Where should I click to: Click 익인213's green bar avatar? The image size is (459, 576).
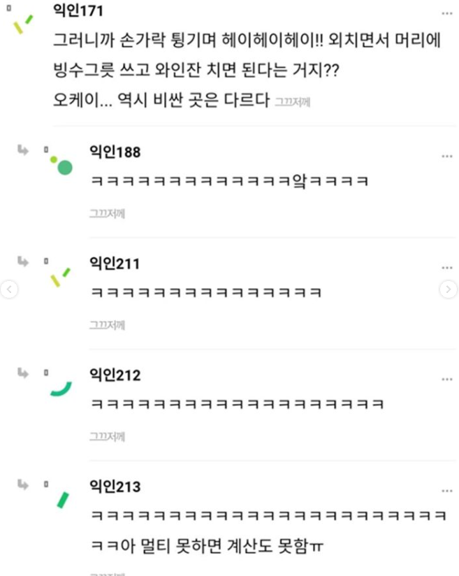point(62,500)
